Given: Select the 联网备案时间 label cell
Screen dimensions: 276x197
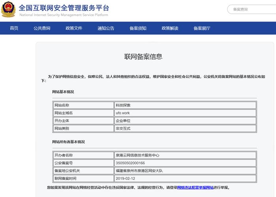Looking at the screenshot, I should coord(84,178).
